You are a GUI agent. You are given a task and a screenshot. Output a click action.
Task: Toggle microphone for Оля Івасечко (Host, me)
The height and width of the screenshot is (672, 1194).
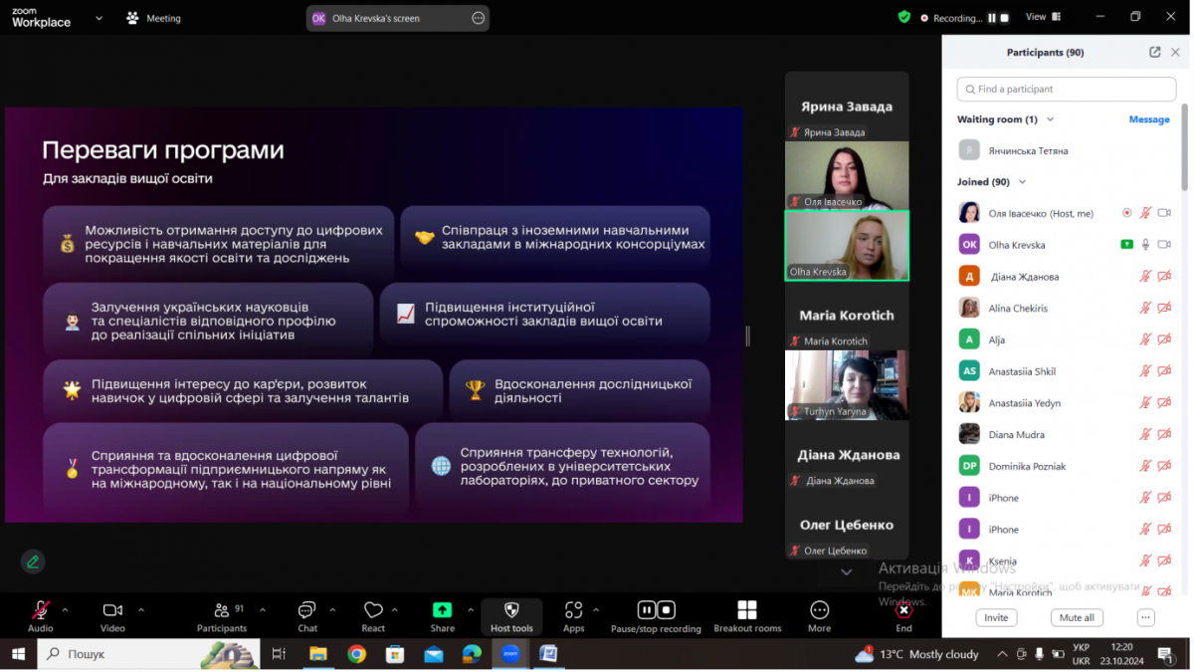1146,213
